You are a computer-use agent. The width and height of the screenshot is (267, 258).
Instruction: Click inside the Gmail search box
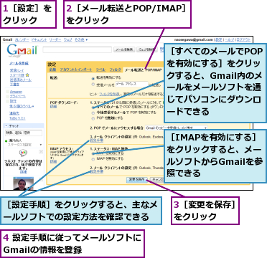coord(78,49)
